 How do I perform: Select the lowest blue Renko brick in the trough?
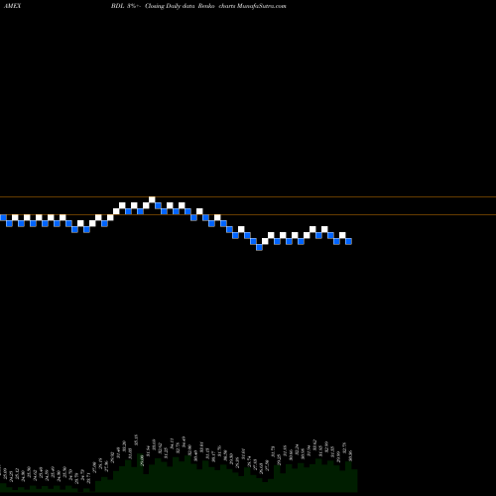259,247
